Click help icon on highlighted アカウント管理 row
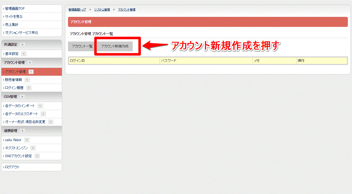This screenshot has width=352, height=194. click(x=31, y=72)
